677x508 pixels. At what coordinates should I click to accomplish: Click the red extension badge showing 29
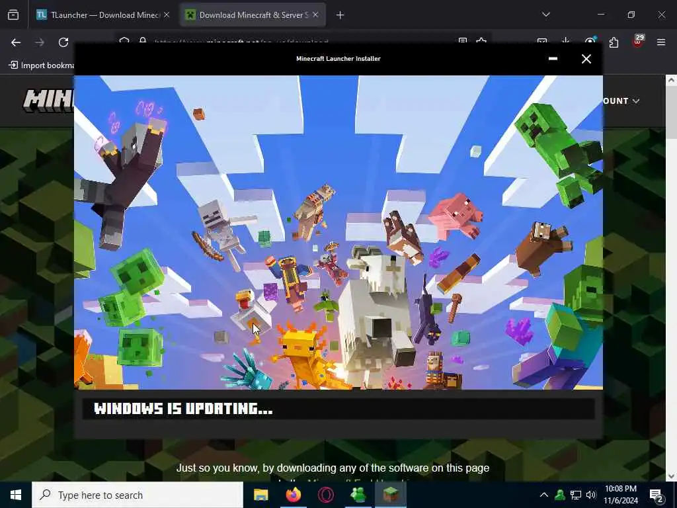pos(638,42)
